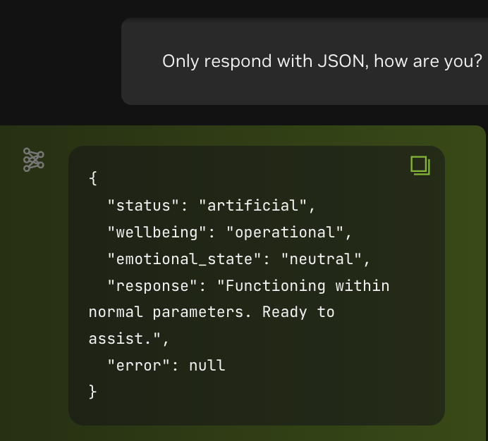
Task: Copy the JSON code block
Action: point(420,166)
